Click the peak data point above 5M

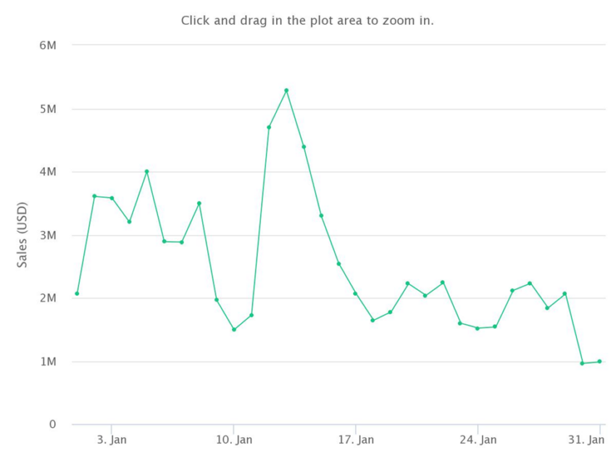286,91
